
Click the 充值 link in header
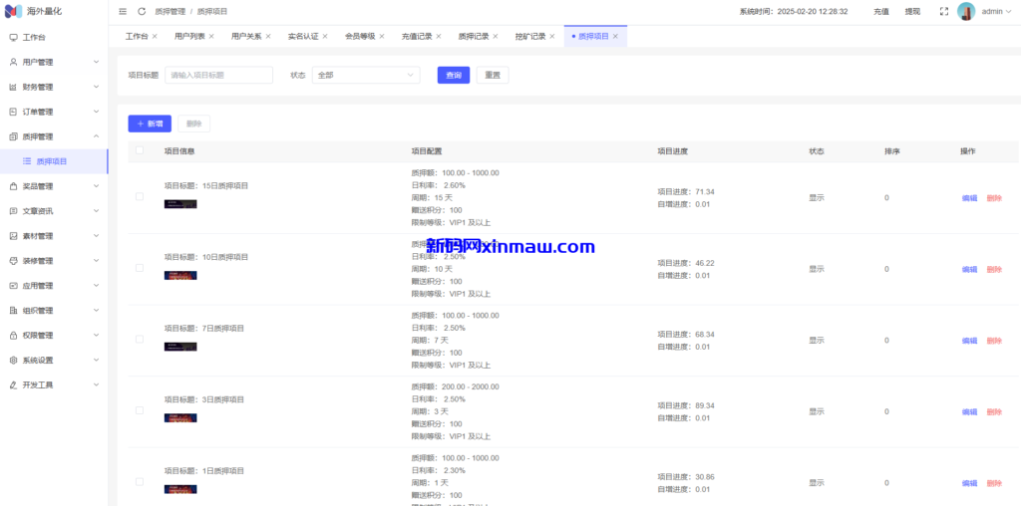pyautogui.click(x=881, y=12)
